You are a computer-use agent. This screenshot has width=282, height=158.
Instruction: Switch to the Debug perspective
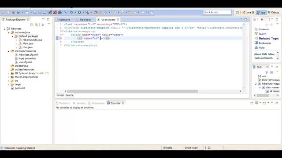click(273, 12)
